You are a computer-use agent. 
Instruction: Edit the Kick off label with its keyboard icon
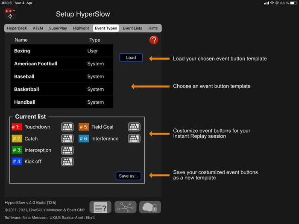point(67,162)
